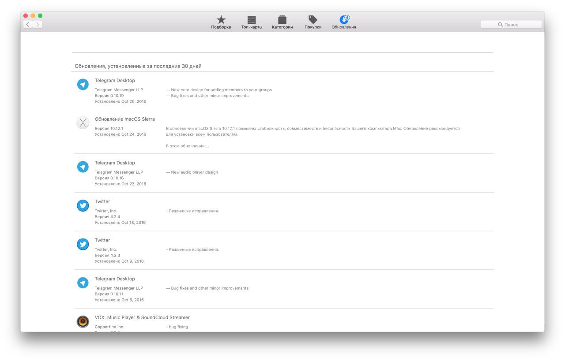The image size is (565, 361).
Task: Open the Подборка tab
Action: pos(221,22)
